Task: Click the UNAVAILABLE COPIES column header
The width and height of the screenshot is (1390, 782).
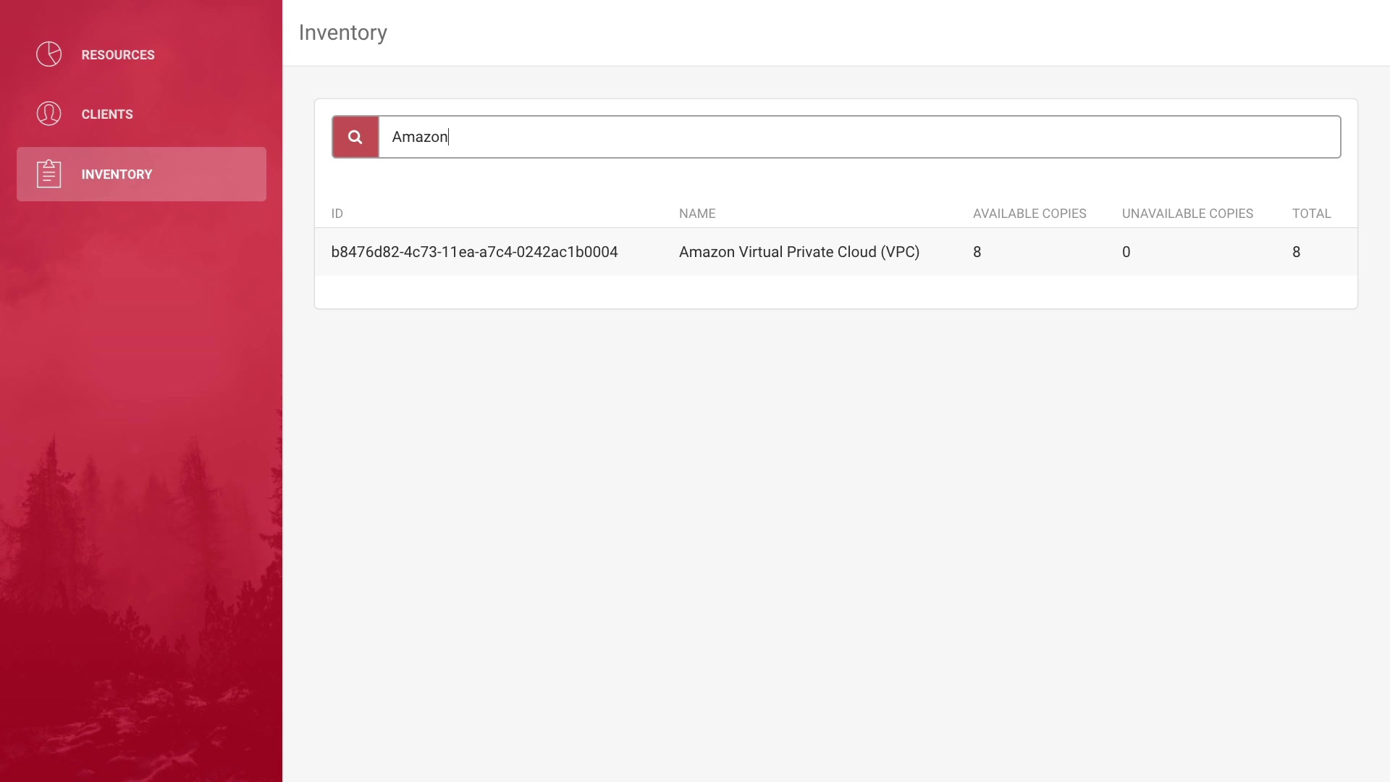Action: coord(1187,214)
